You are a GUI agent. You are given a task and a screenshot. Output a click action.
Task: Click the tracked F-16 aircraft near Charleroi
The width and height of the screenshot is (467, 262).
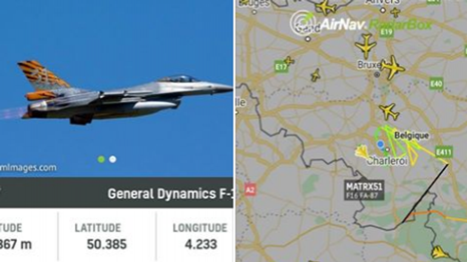click(362, 152)
